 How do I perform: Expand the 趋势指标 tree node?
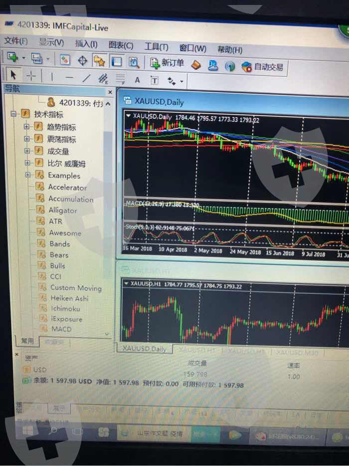click(27, 127)
